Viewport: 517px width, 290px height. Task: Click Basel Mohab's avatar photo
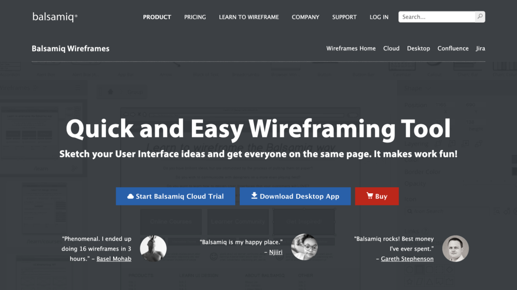pyautogui.click(x=154, y=248)
